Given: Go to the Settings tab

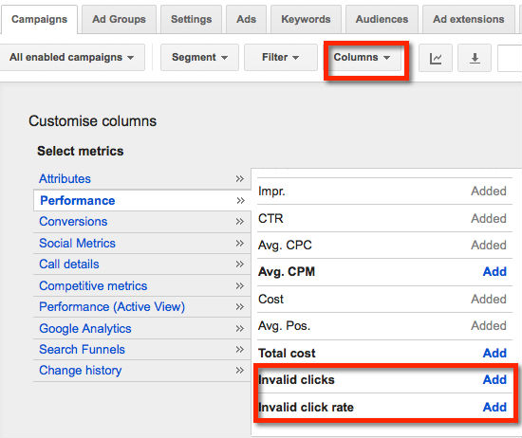Looking at the screenshot, I should pos(191,19).
